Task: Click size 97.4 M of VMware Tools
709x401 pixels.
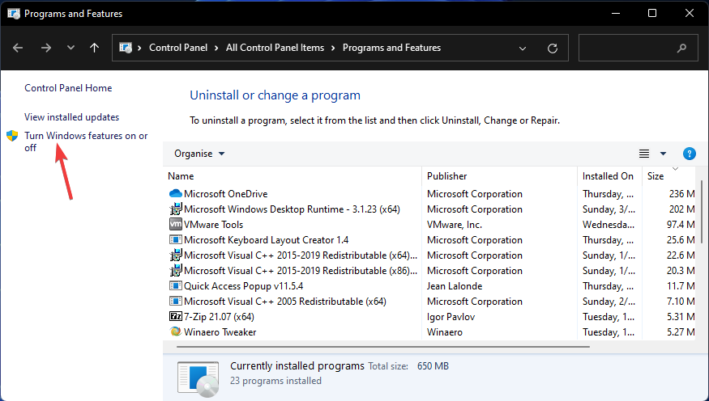Action: [681, 225]
